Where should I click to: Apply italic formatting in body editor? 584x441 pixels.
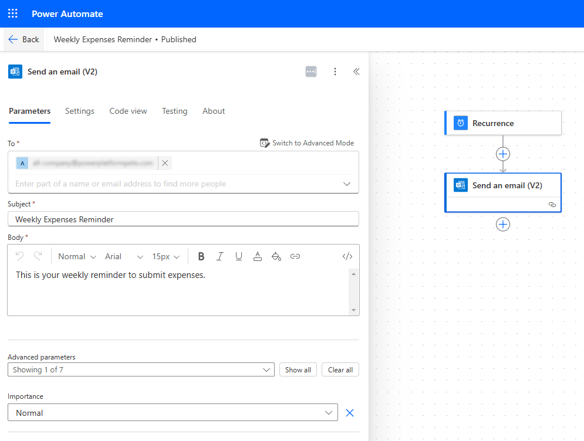pos(220,256)
